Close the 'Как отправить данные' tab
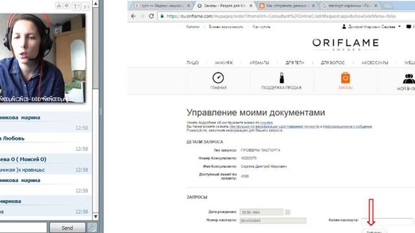Viewport: 415px width, 233px height. pyautogui.click(x=313, y=6)
